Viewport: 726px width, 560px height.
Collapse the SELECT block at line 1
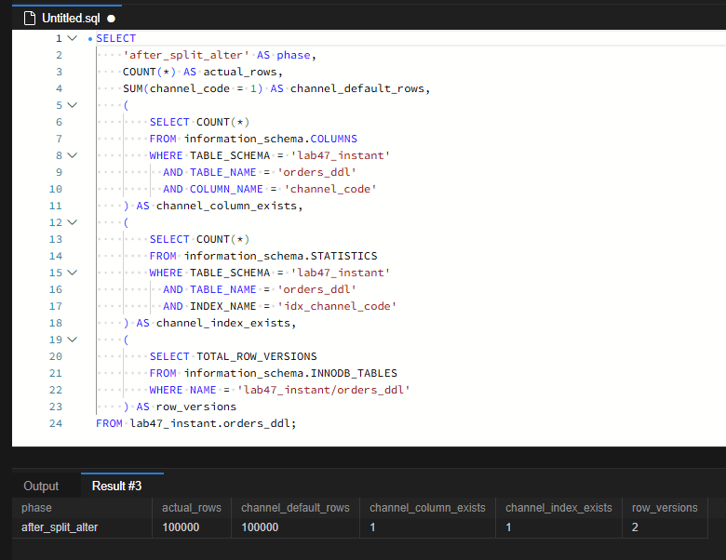[73, 38]
